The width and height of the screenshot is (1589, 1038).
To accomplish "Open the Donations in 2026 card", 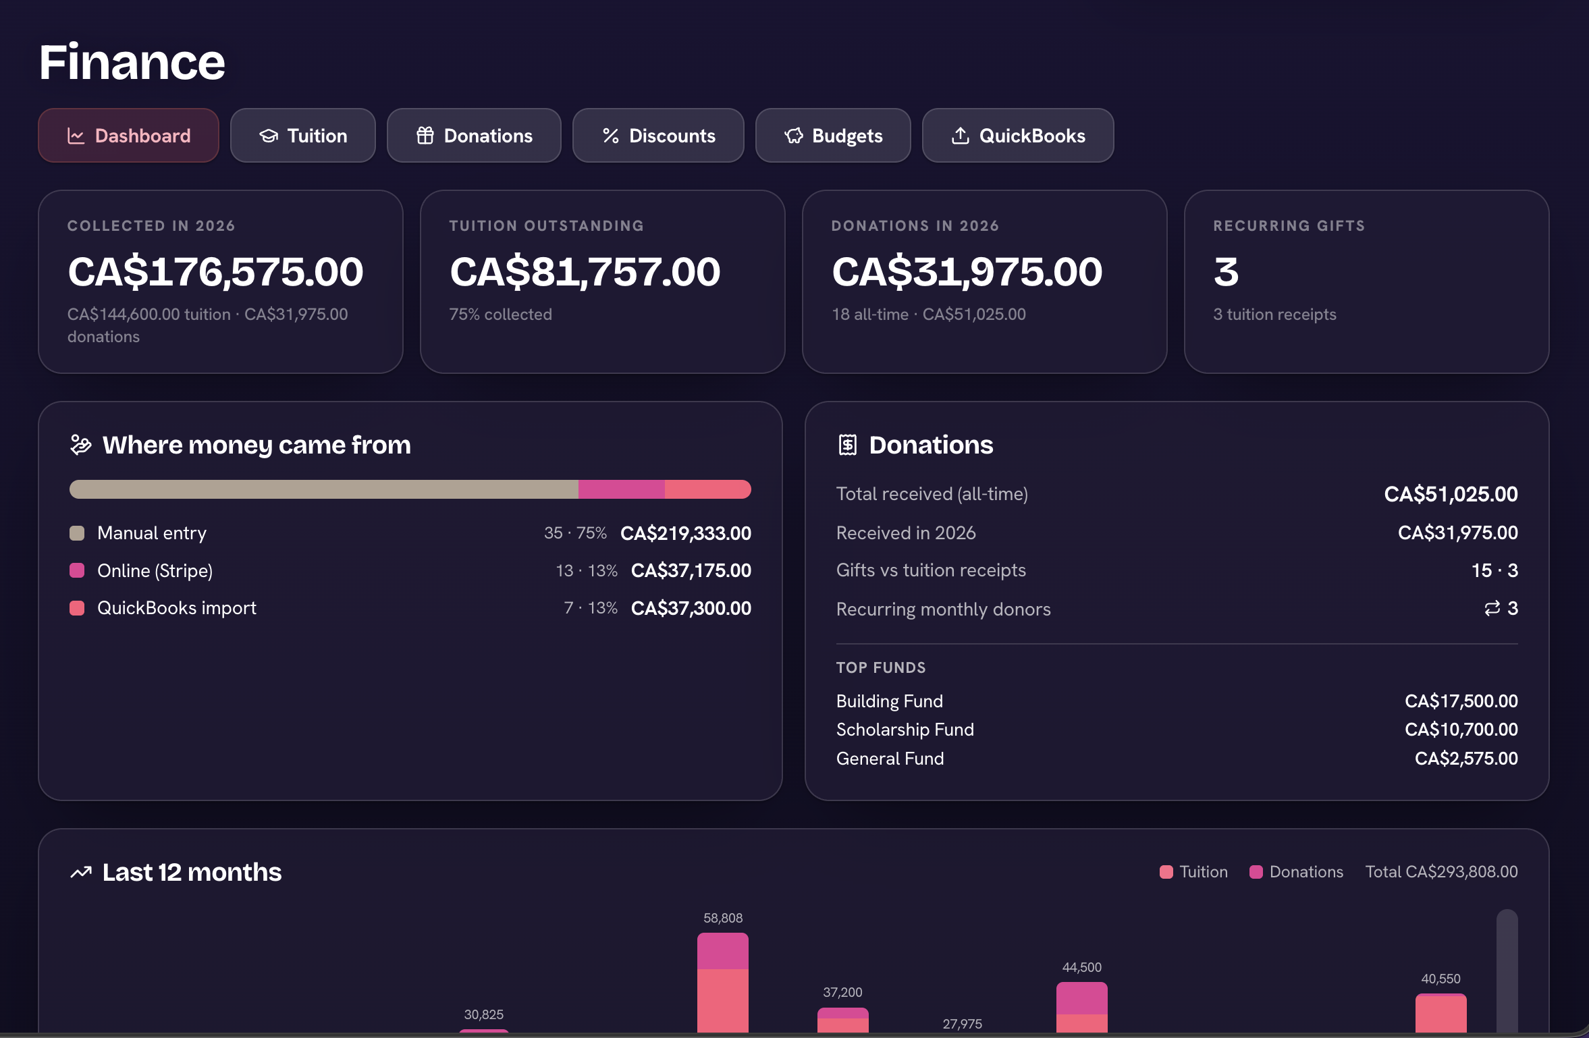I will tap(985, 281).
